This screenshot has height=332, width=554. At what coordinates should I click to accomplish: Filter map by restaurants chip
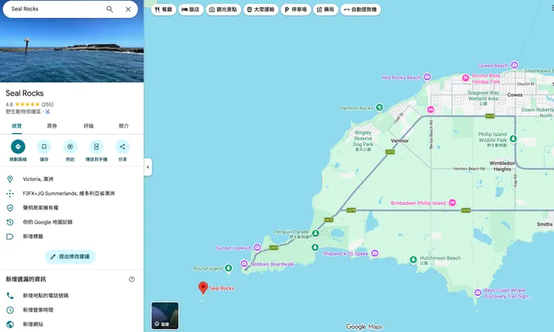164,10
